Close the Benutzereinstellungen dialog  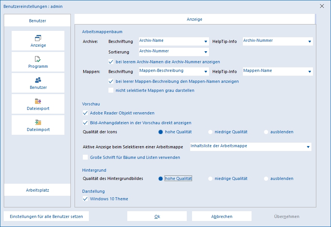pos(322,6)
